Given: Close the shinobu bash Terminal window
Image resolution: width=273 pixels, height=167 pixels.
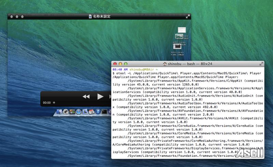Looking at the screenshot, I should [115, 64].
